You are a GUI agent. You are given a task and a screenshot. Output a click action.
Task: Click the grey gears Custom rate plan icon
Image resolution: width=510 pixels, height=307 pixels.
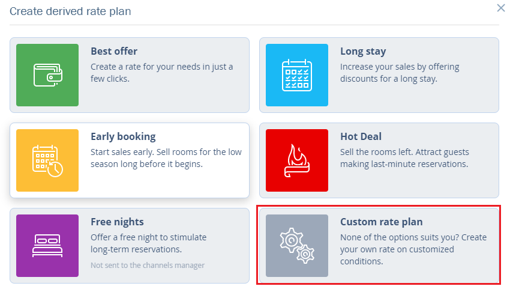point(297,246)
